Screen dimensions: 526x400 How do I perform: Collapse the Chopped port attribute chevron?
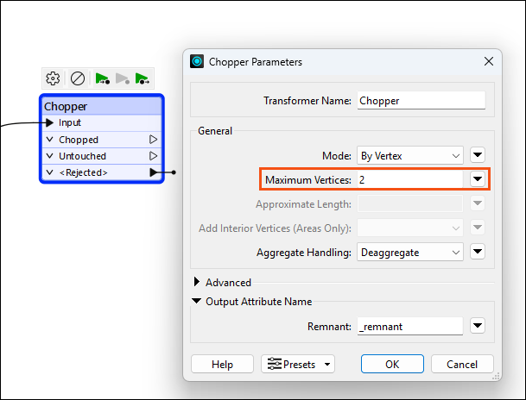pos(49,140)
